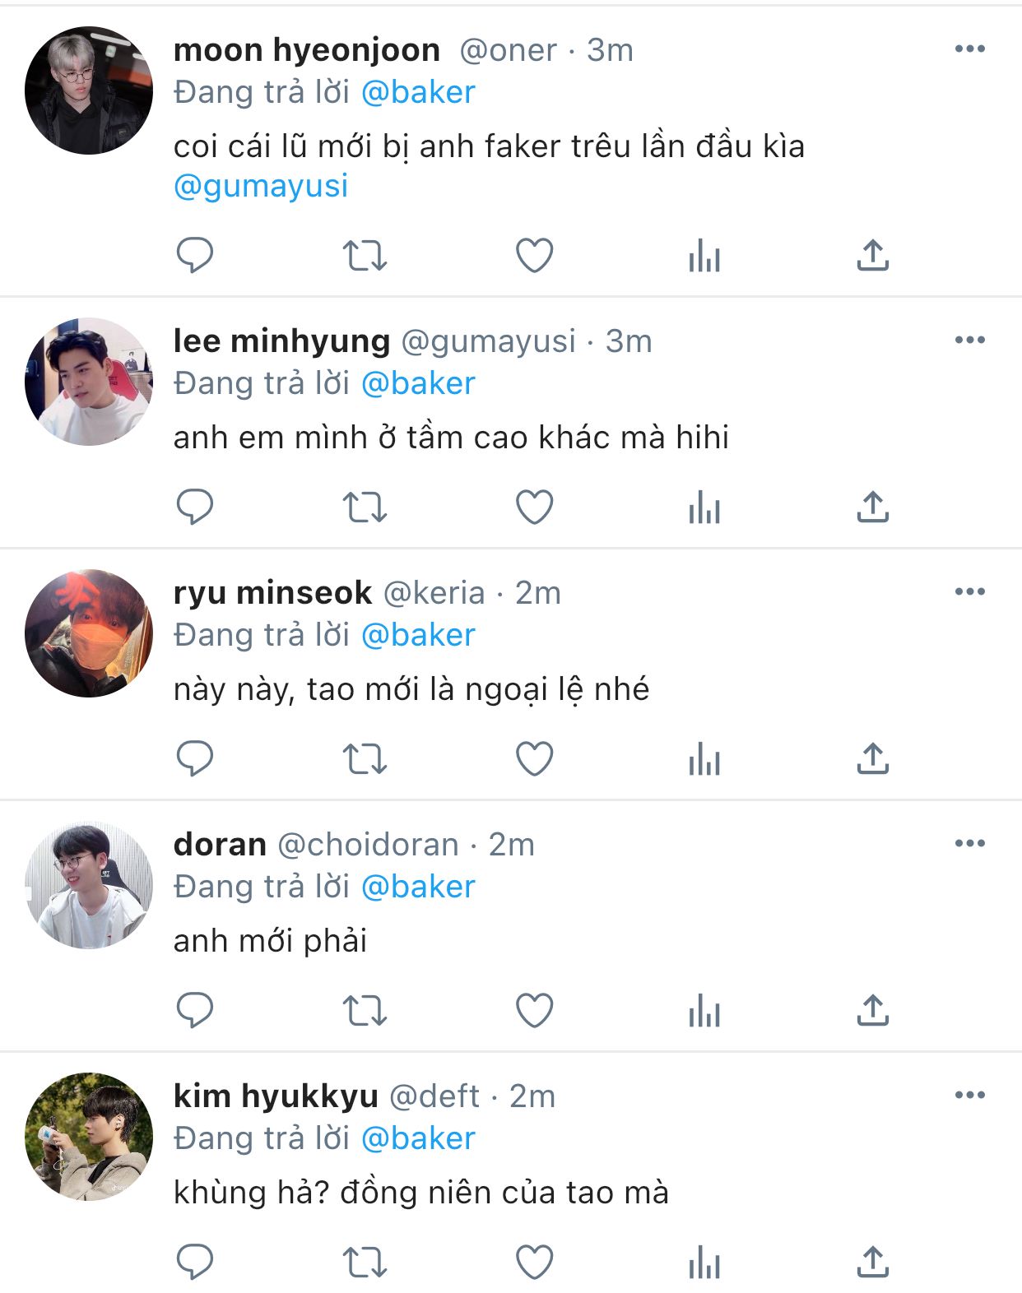The image size is (1022, 1293).
Task: Retweet lee minhyung's reply
Action: 365,507
